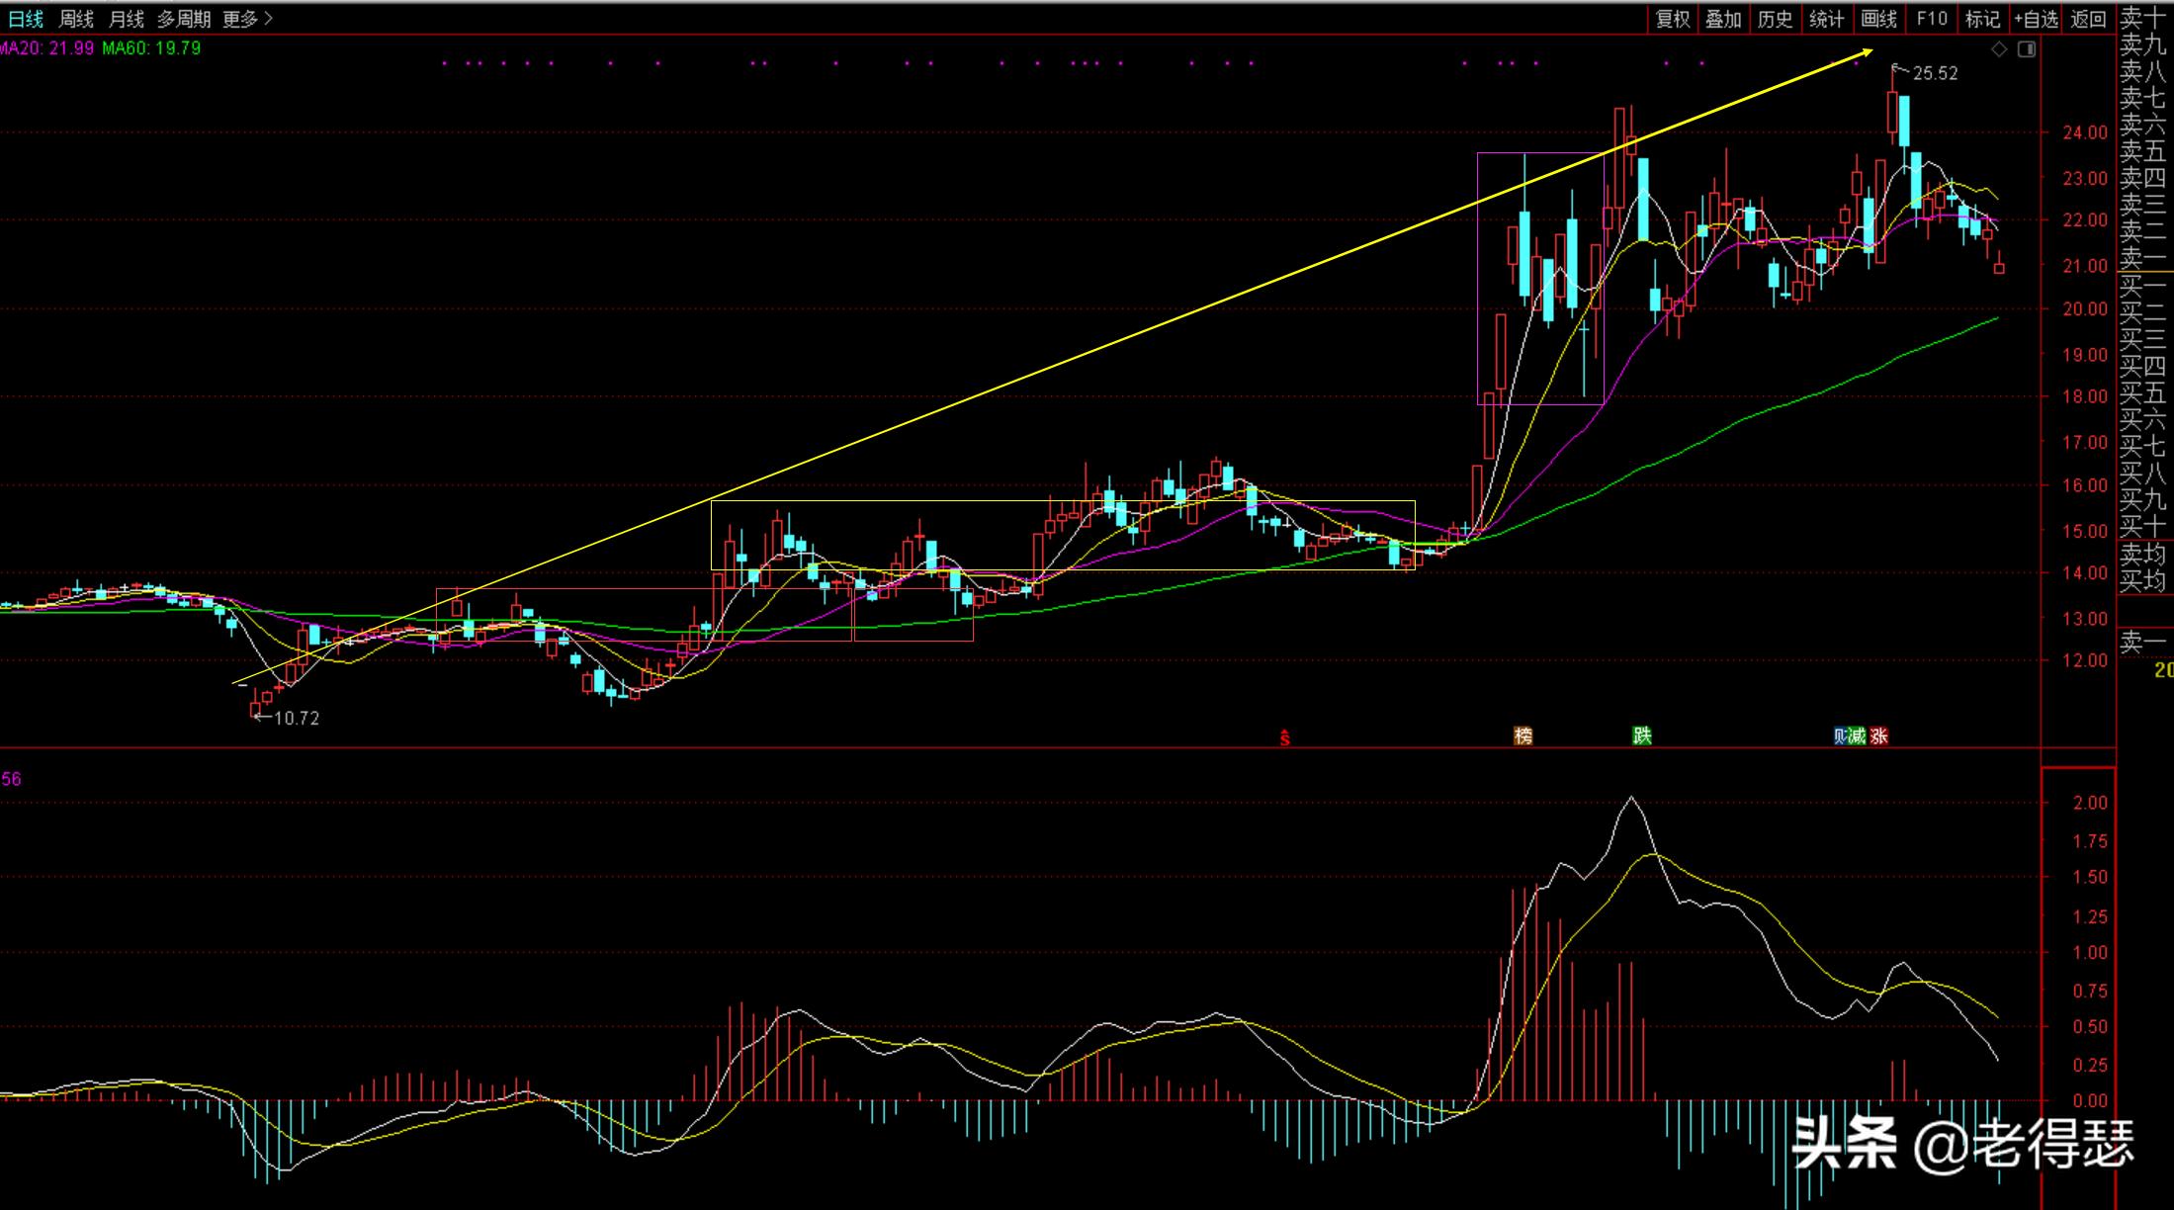
Task: Click the diamond icon above price scale
Action: [x=1999, y=49]
